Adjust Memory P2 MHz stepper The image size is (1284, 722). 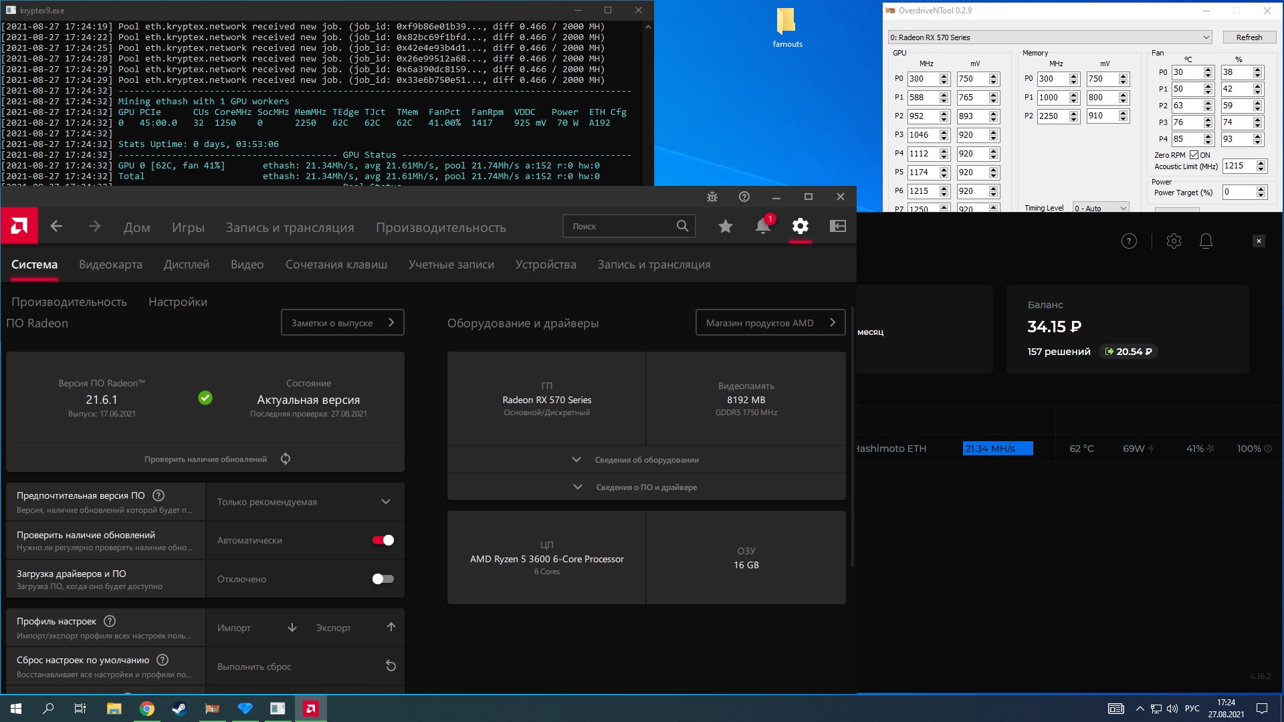pos(1074,116)
